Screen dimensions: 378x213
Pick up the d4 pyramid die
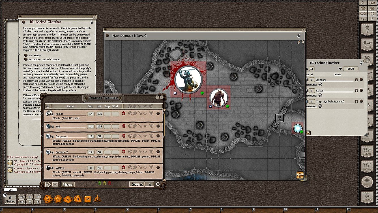pos(97,198)
